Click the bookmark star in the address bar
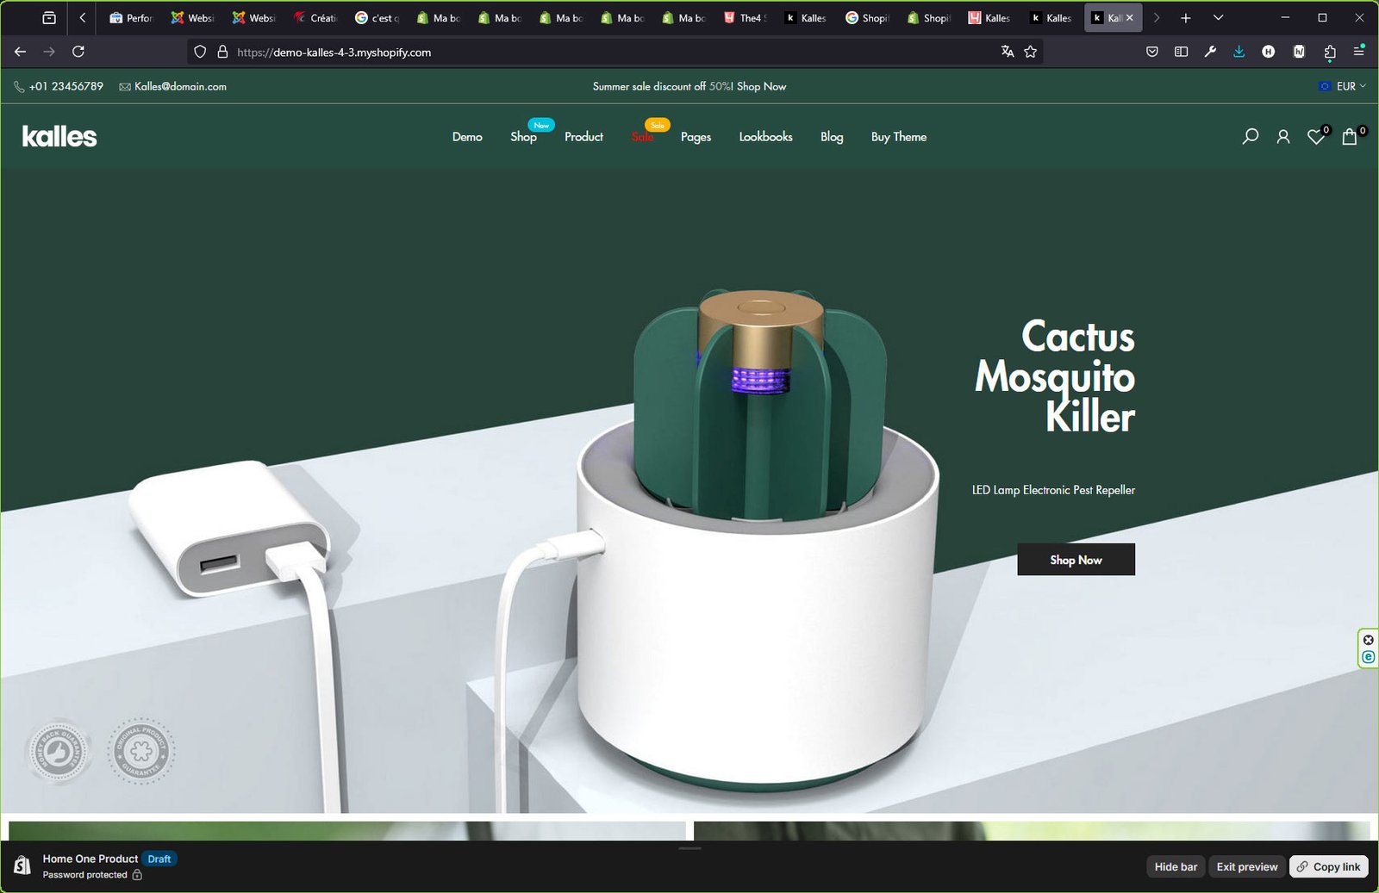 [1030, 52]
